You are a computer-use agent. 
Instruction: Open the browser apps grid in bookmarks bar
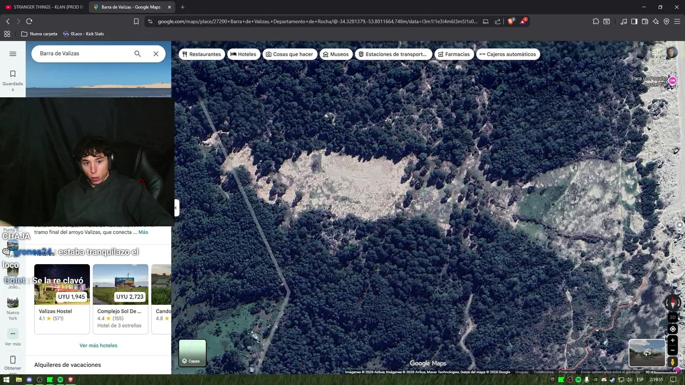click(7, 34)
